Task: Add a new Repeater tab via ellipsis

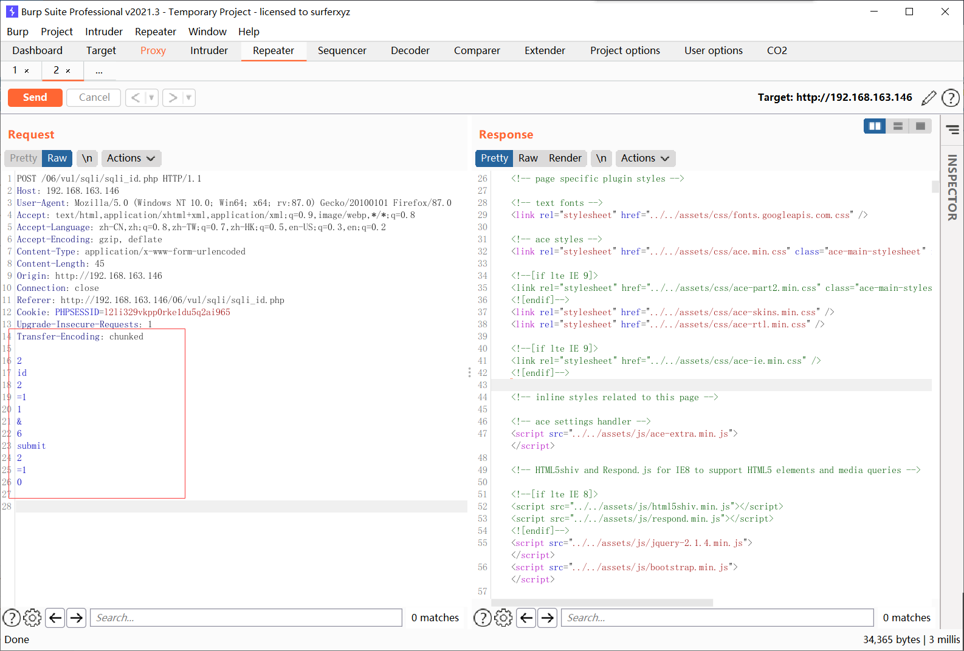Action: 99,71
